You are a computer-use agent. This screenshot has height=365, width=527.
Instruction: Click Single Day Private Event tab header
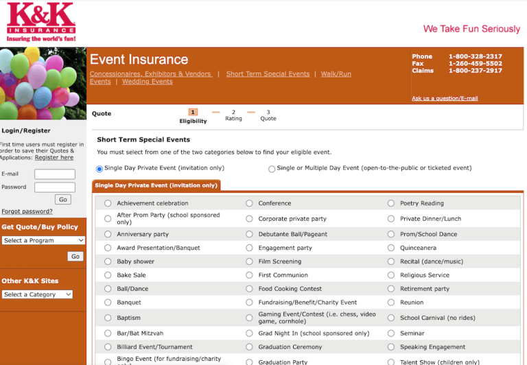(156, 185)
